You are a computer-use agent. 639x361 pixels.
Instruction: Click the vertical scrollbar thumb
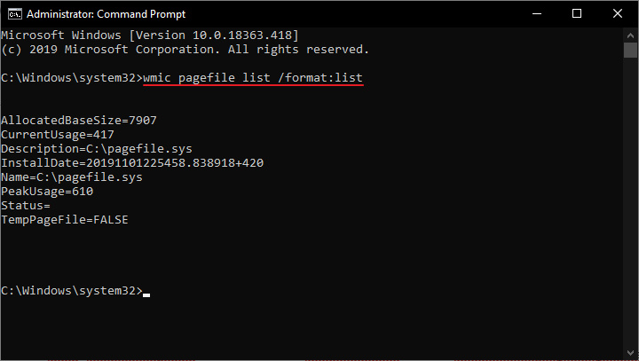(x=630, y=51)
